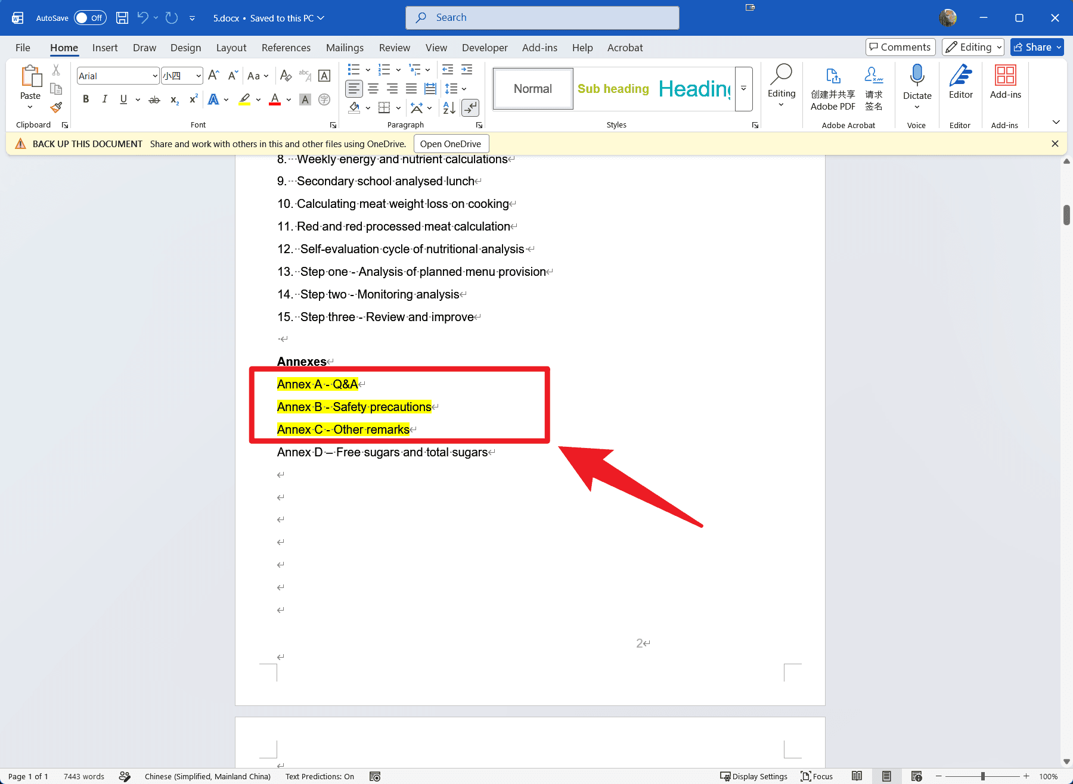The height and width of the screenshot is (784, 1073).
Task: Open Add-ins grid icon
Action: tap(1006, 76)
